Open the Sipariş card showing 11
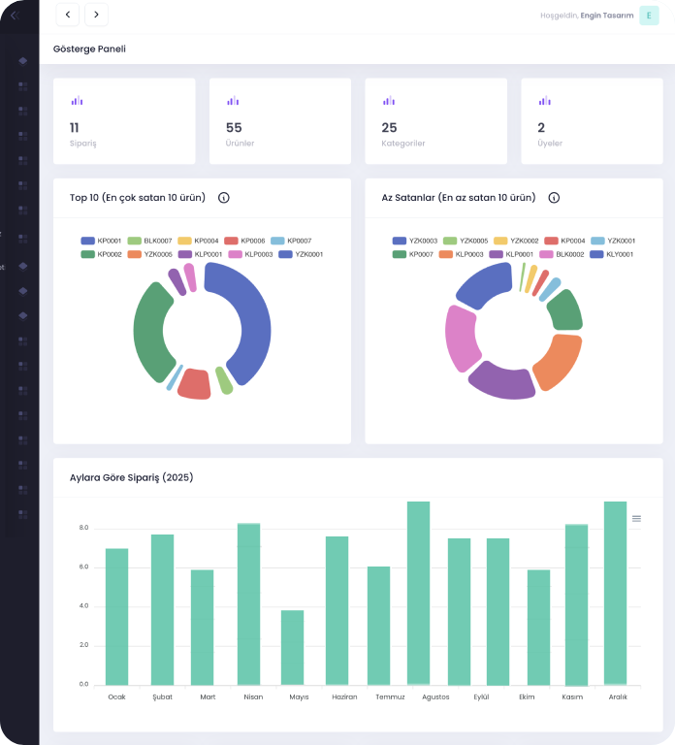The width and height of the screenshot is (675, 745). (x=124, y=121)
